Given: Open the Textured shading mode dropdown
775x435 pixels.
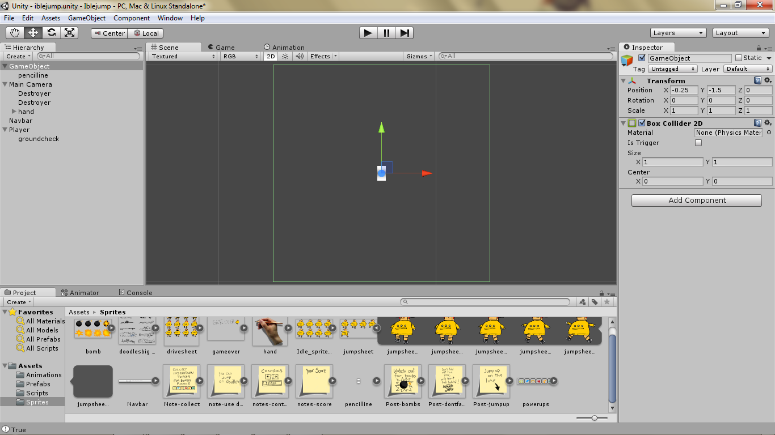Looking at the screenshot, I should pos(182,56).
